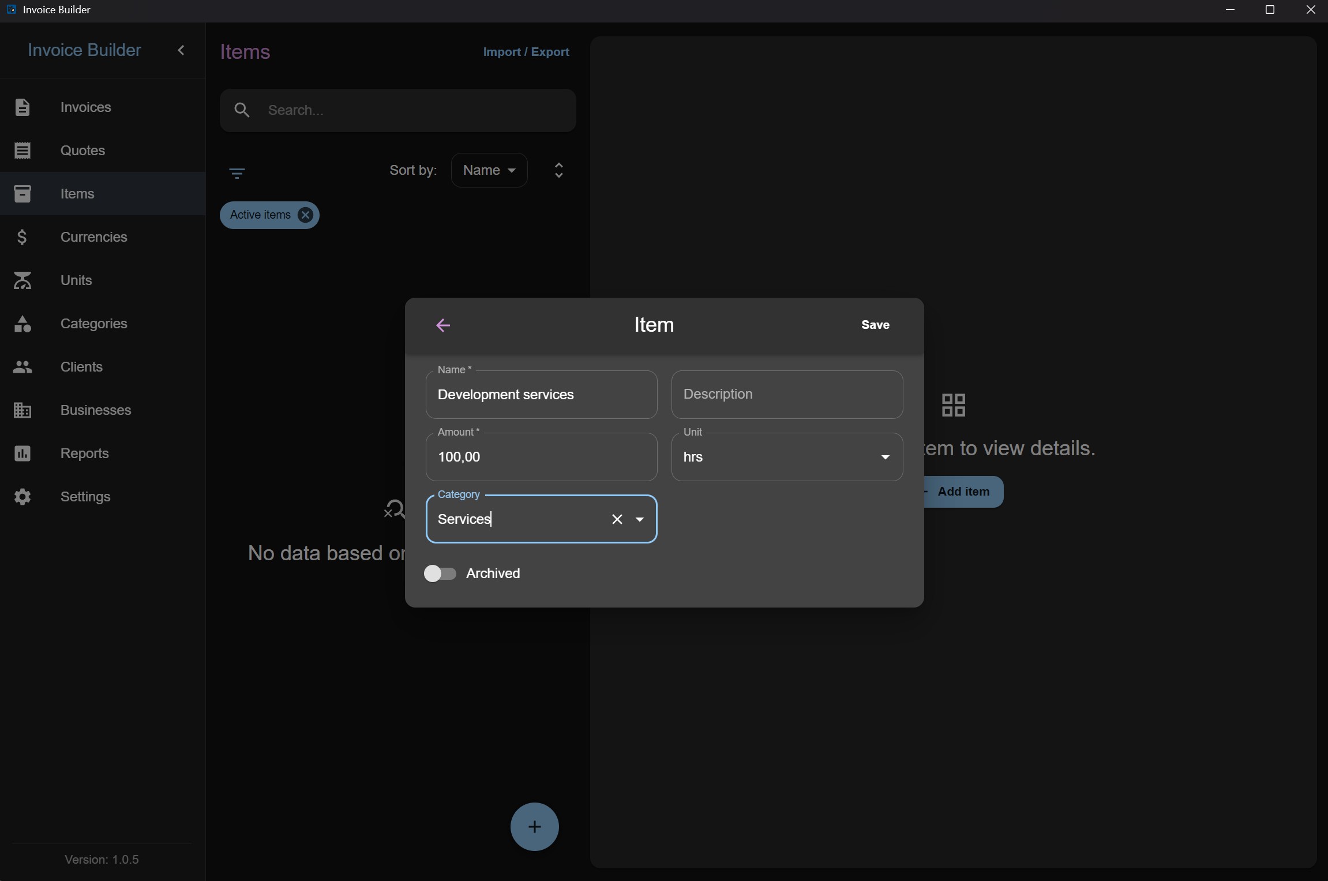Collapse the sidebar with the chevron icon
1328x881 pixels.
coord(181,50)
